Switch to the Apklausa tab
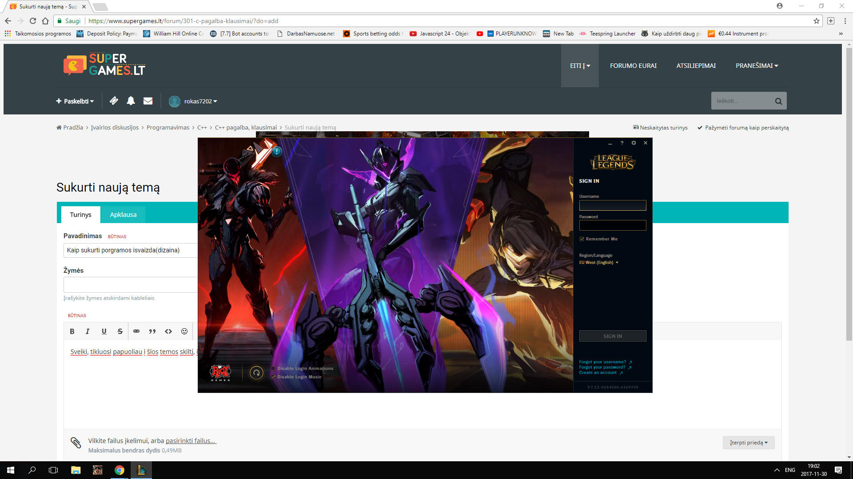This screenshot has width=853, height=479. coord(123,215)
